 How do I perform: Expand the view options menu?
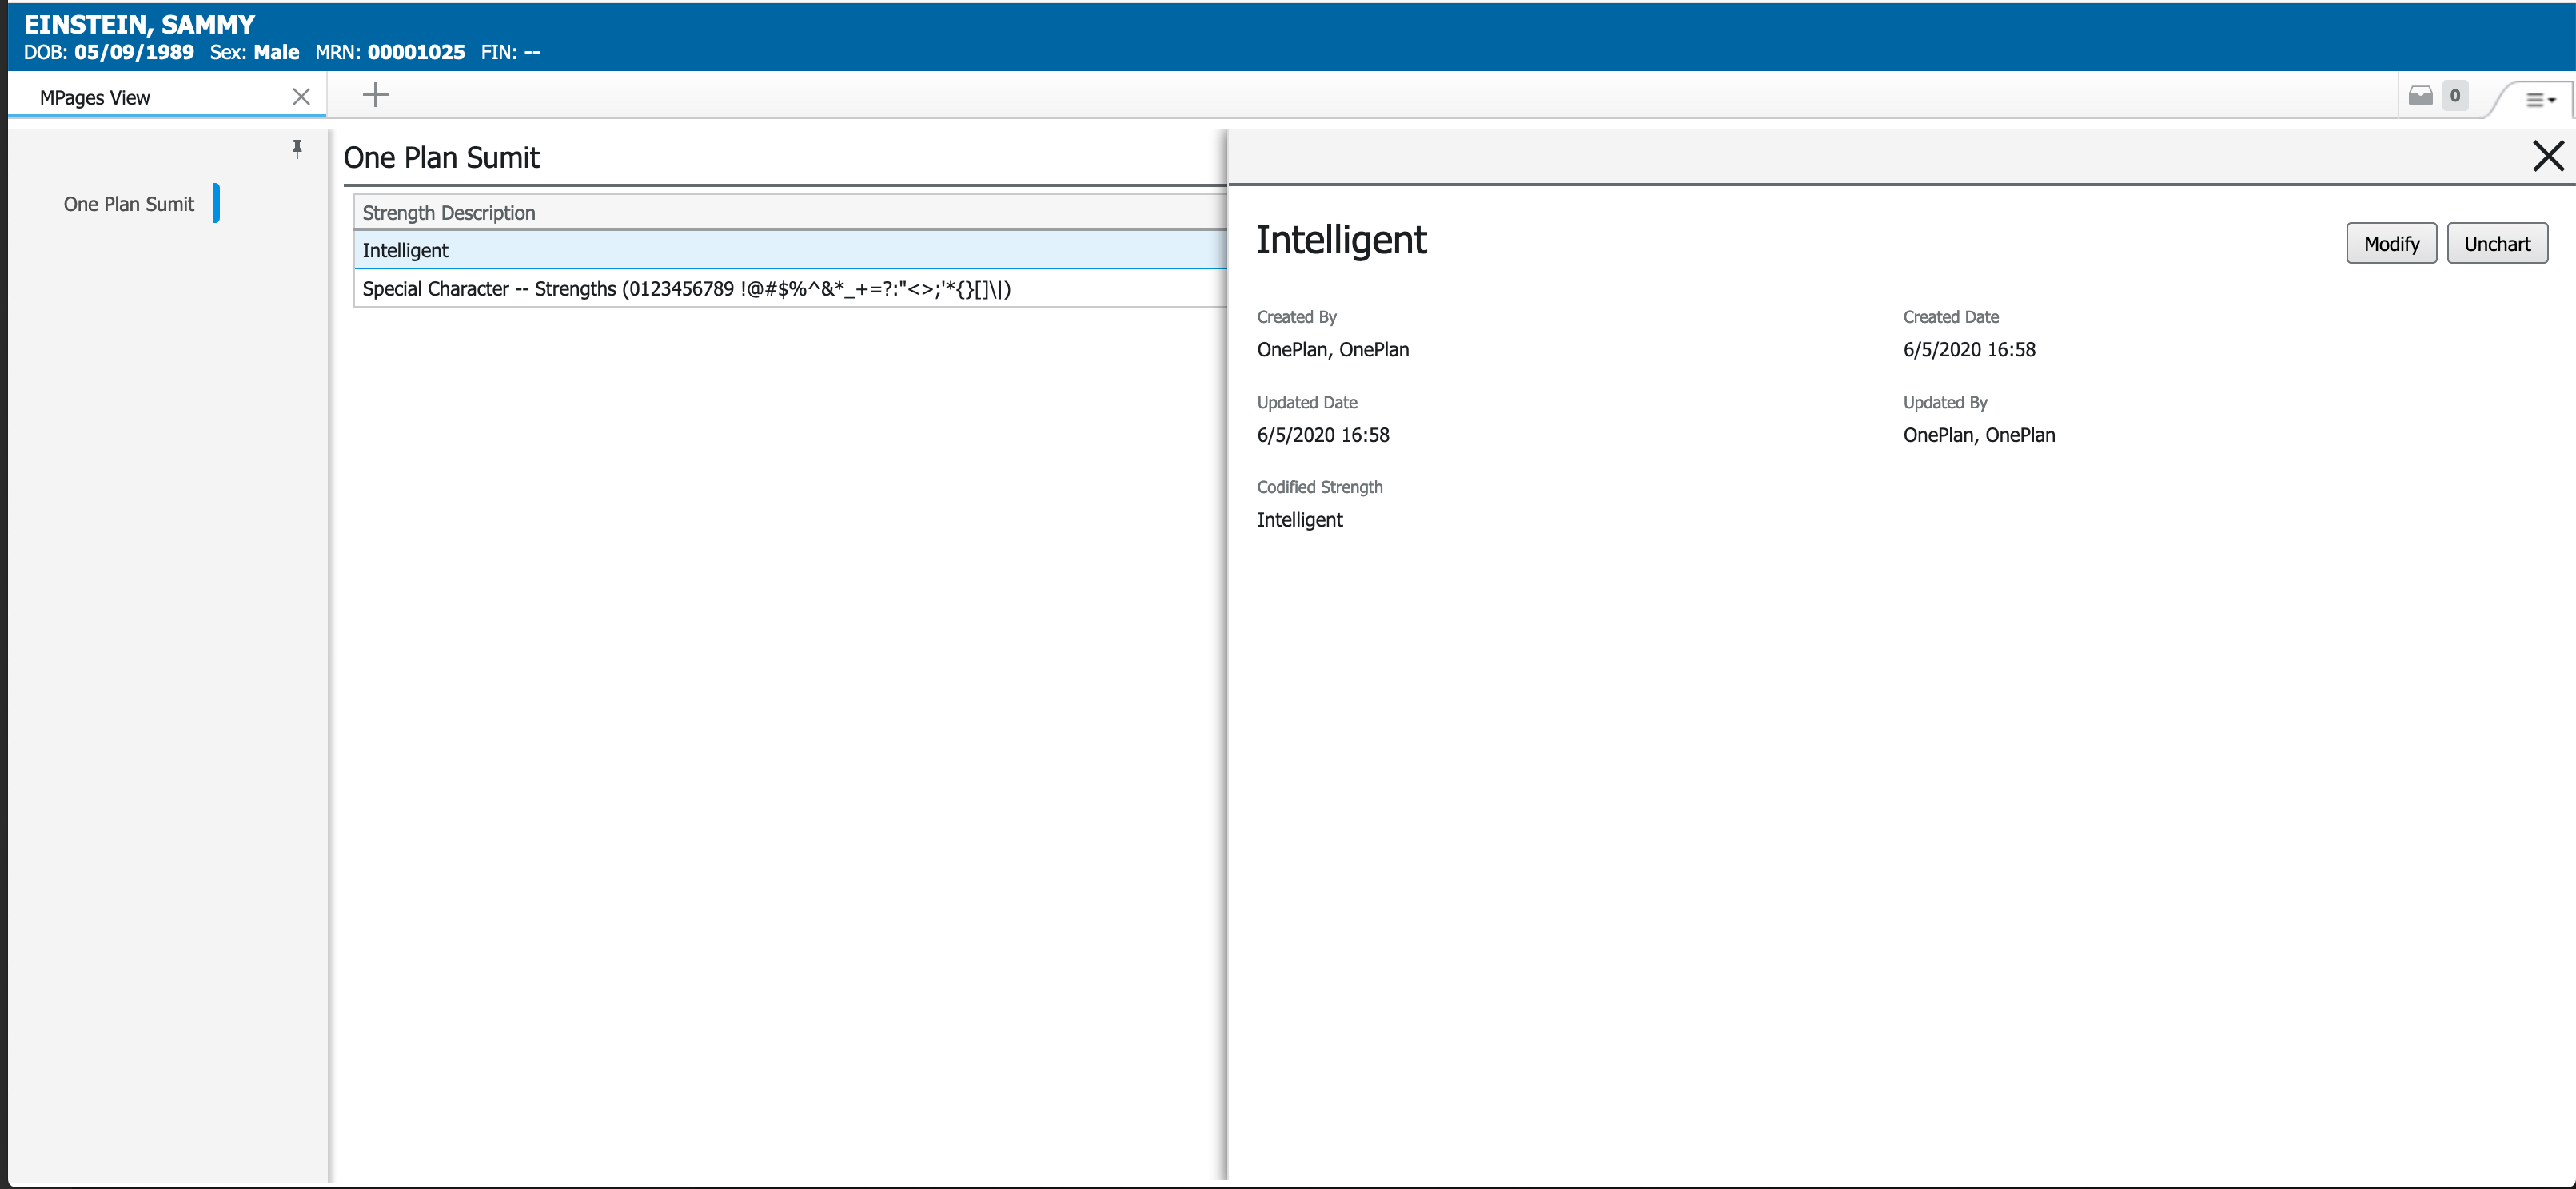[x=2540, y=98]
